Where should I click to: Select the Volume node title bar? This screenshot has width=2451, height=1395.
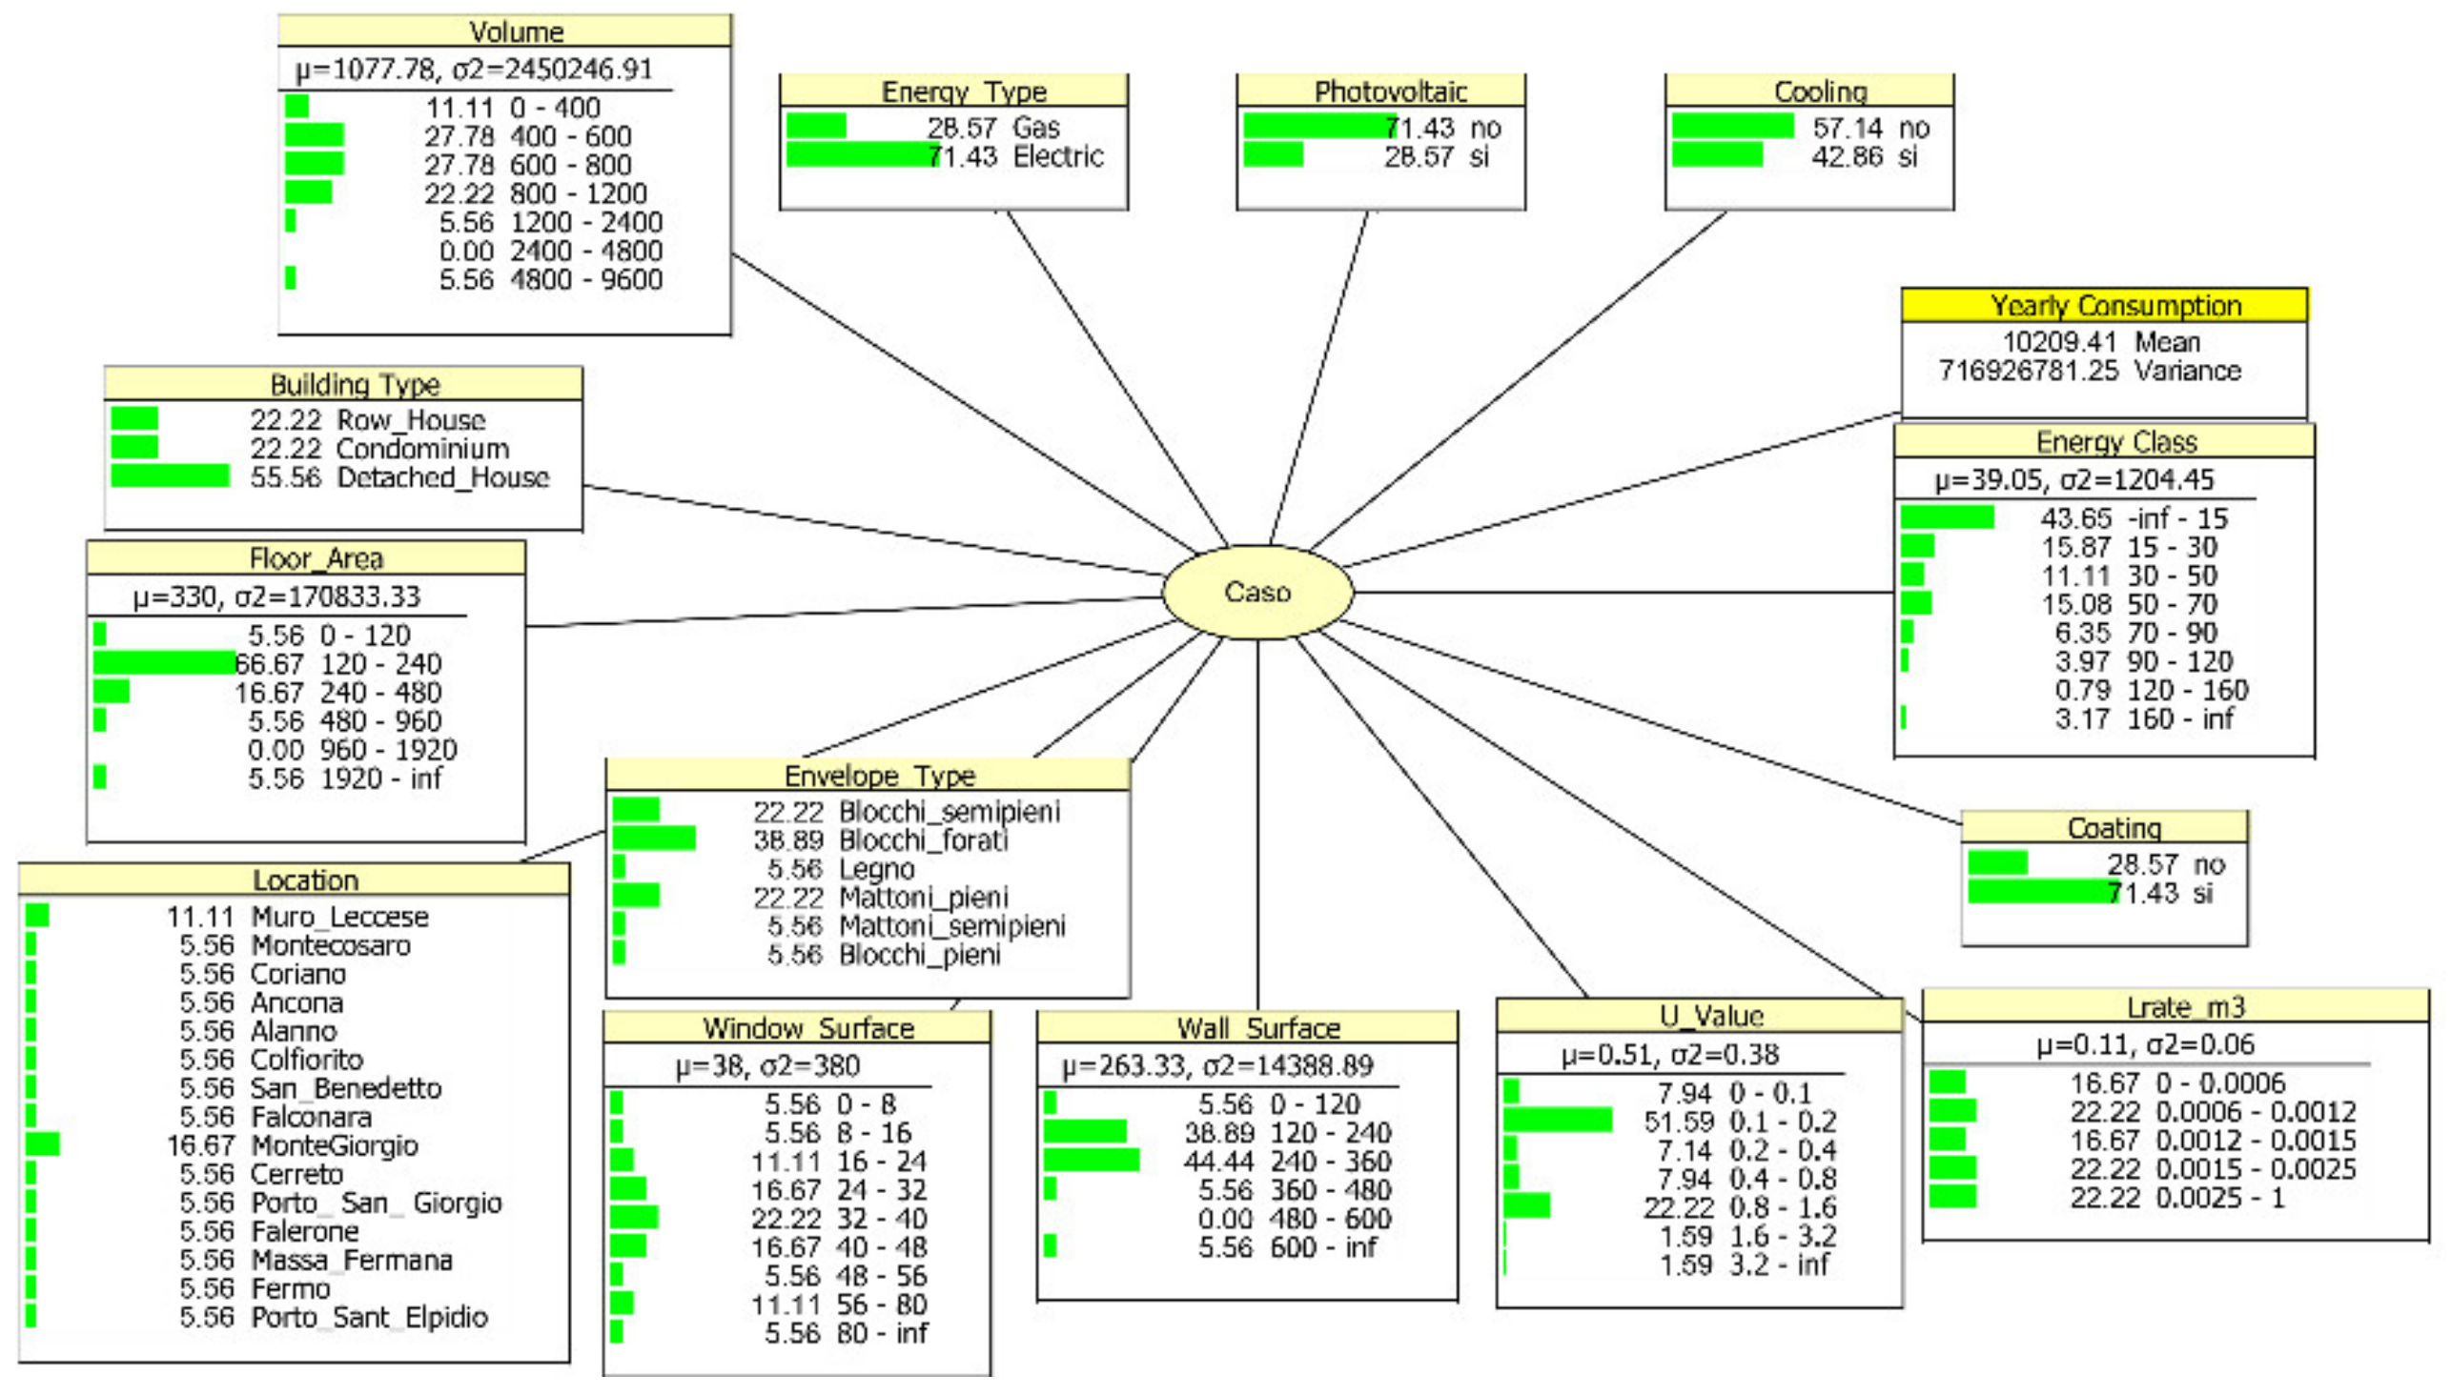pyautogui.click(x=515, y=31)
